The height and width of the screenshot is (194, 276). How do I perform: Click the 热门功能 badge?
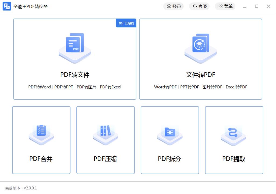(x=126, y=23)
